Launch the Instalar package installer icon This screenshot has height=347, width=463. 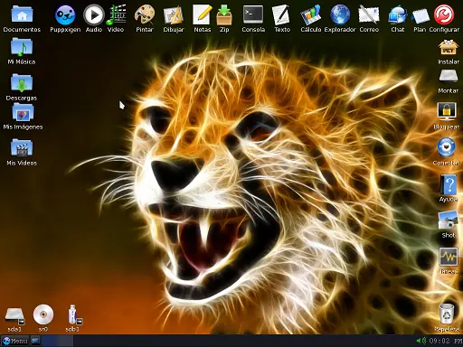coord(449,48)
